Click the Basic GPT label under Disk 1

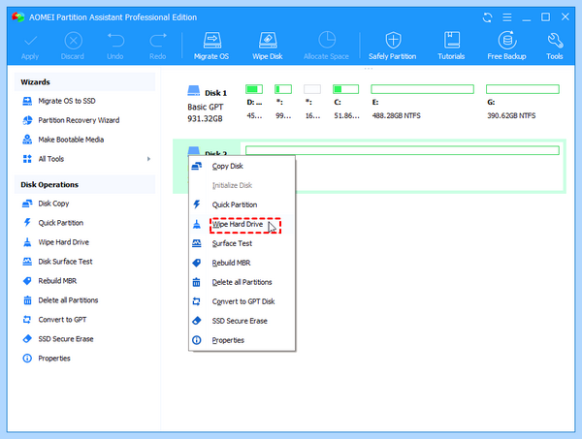click(x=206, y=107)
